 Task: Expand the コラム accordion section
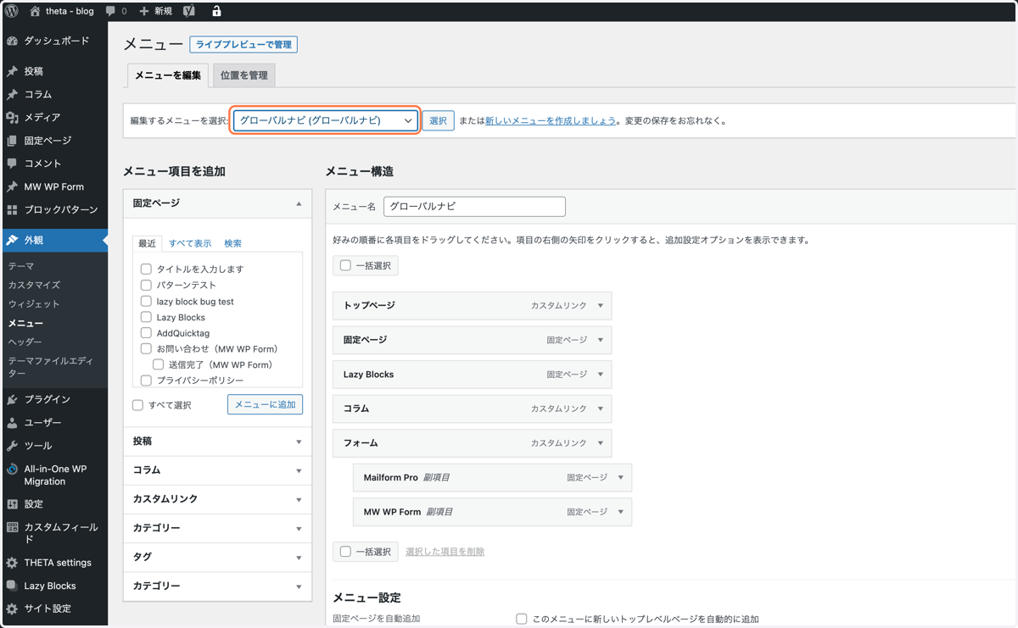[217, 470]
